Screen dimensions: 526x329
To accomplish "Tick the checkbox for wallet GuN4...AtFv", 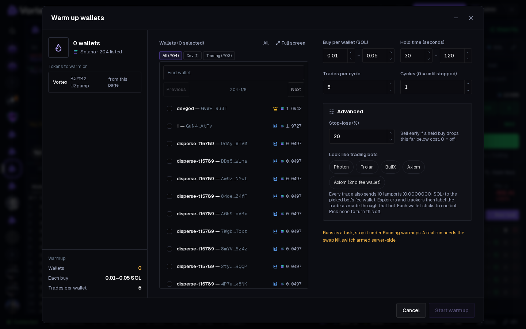I will click(x=169, y=126).
